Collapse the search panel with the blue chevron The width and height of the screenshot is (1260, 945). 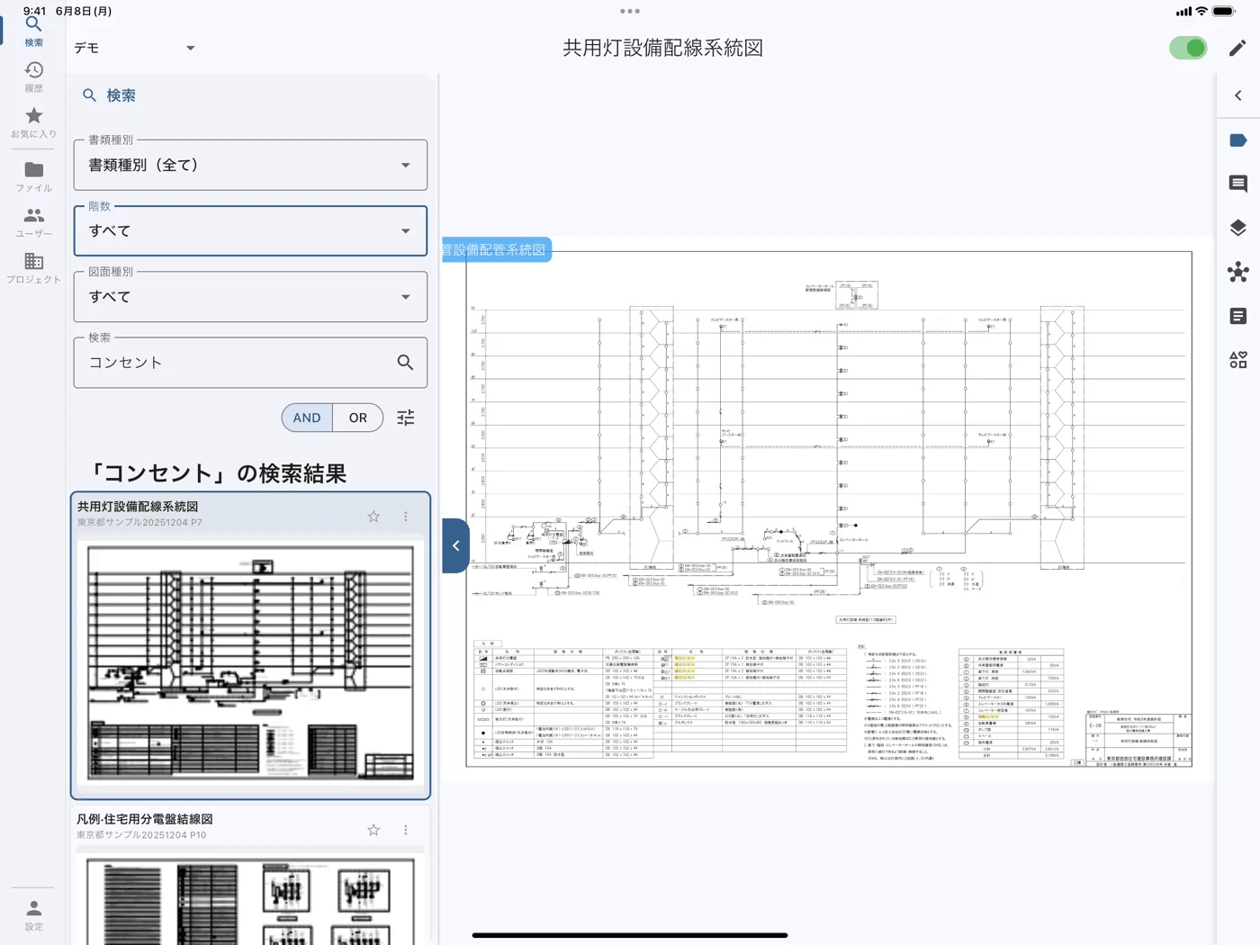(456, 545)
